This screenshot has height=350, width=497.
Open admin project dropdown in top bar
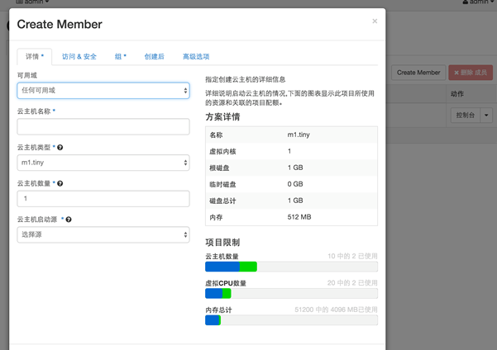point(32,2)
